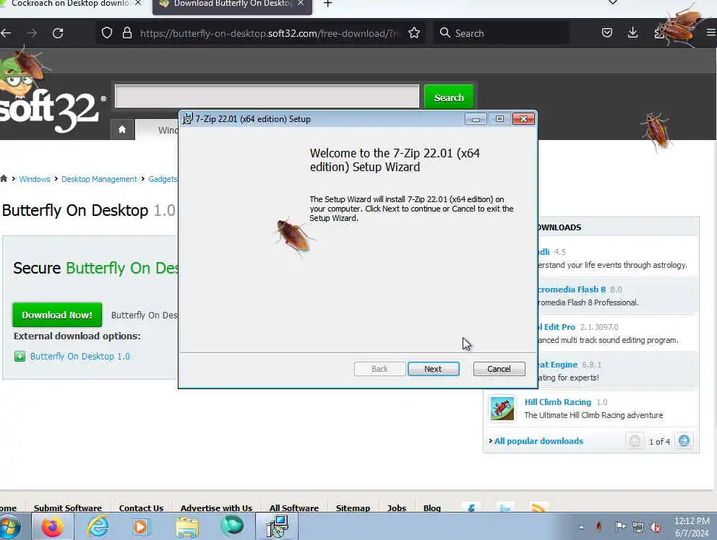Click the Firefox address bar URL
Screen dimensions: 717x540
pos(269,33)
